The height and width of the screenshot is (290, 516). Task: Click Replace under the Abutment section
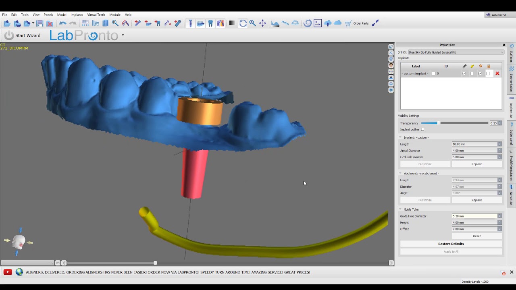477,200
